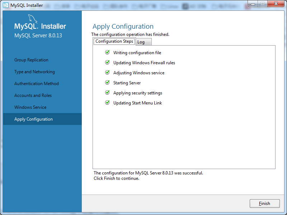The height and width of the screenshot is (215, 287).
Task: Close the MySQL Installer window
Action: [276, 4]
